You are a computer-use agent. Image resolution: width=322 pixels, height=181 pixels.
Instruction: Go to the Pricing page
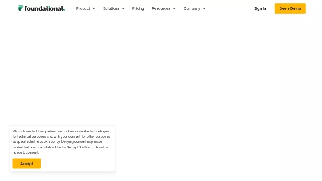click(x=138, y=8)
